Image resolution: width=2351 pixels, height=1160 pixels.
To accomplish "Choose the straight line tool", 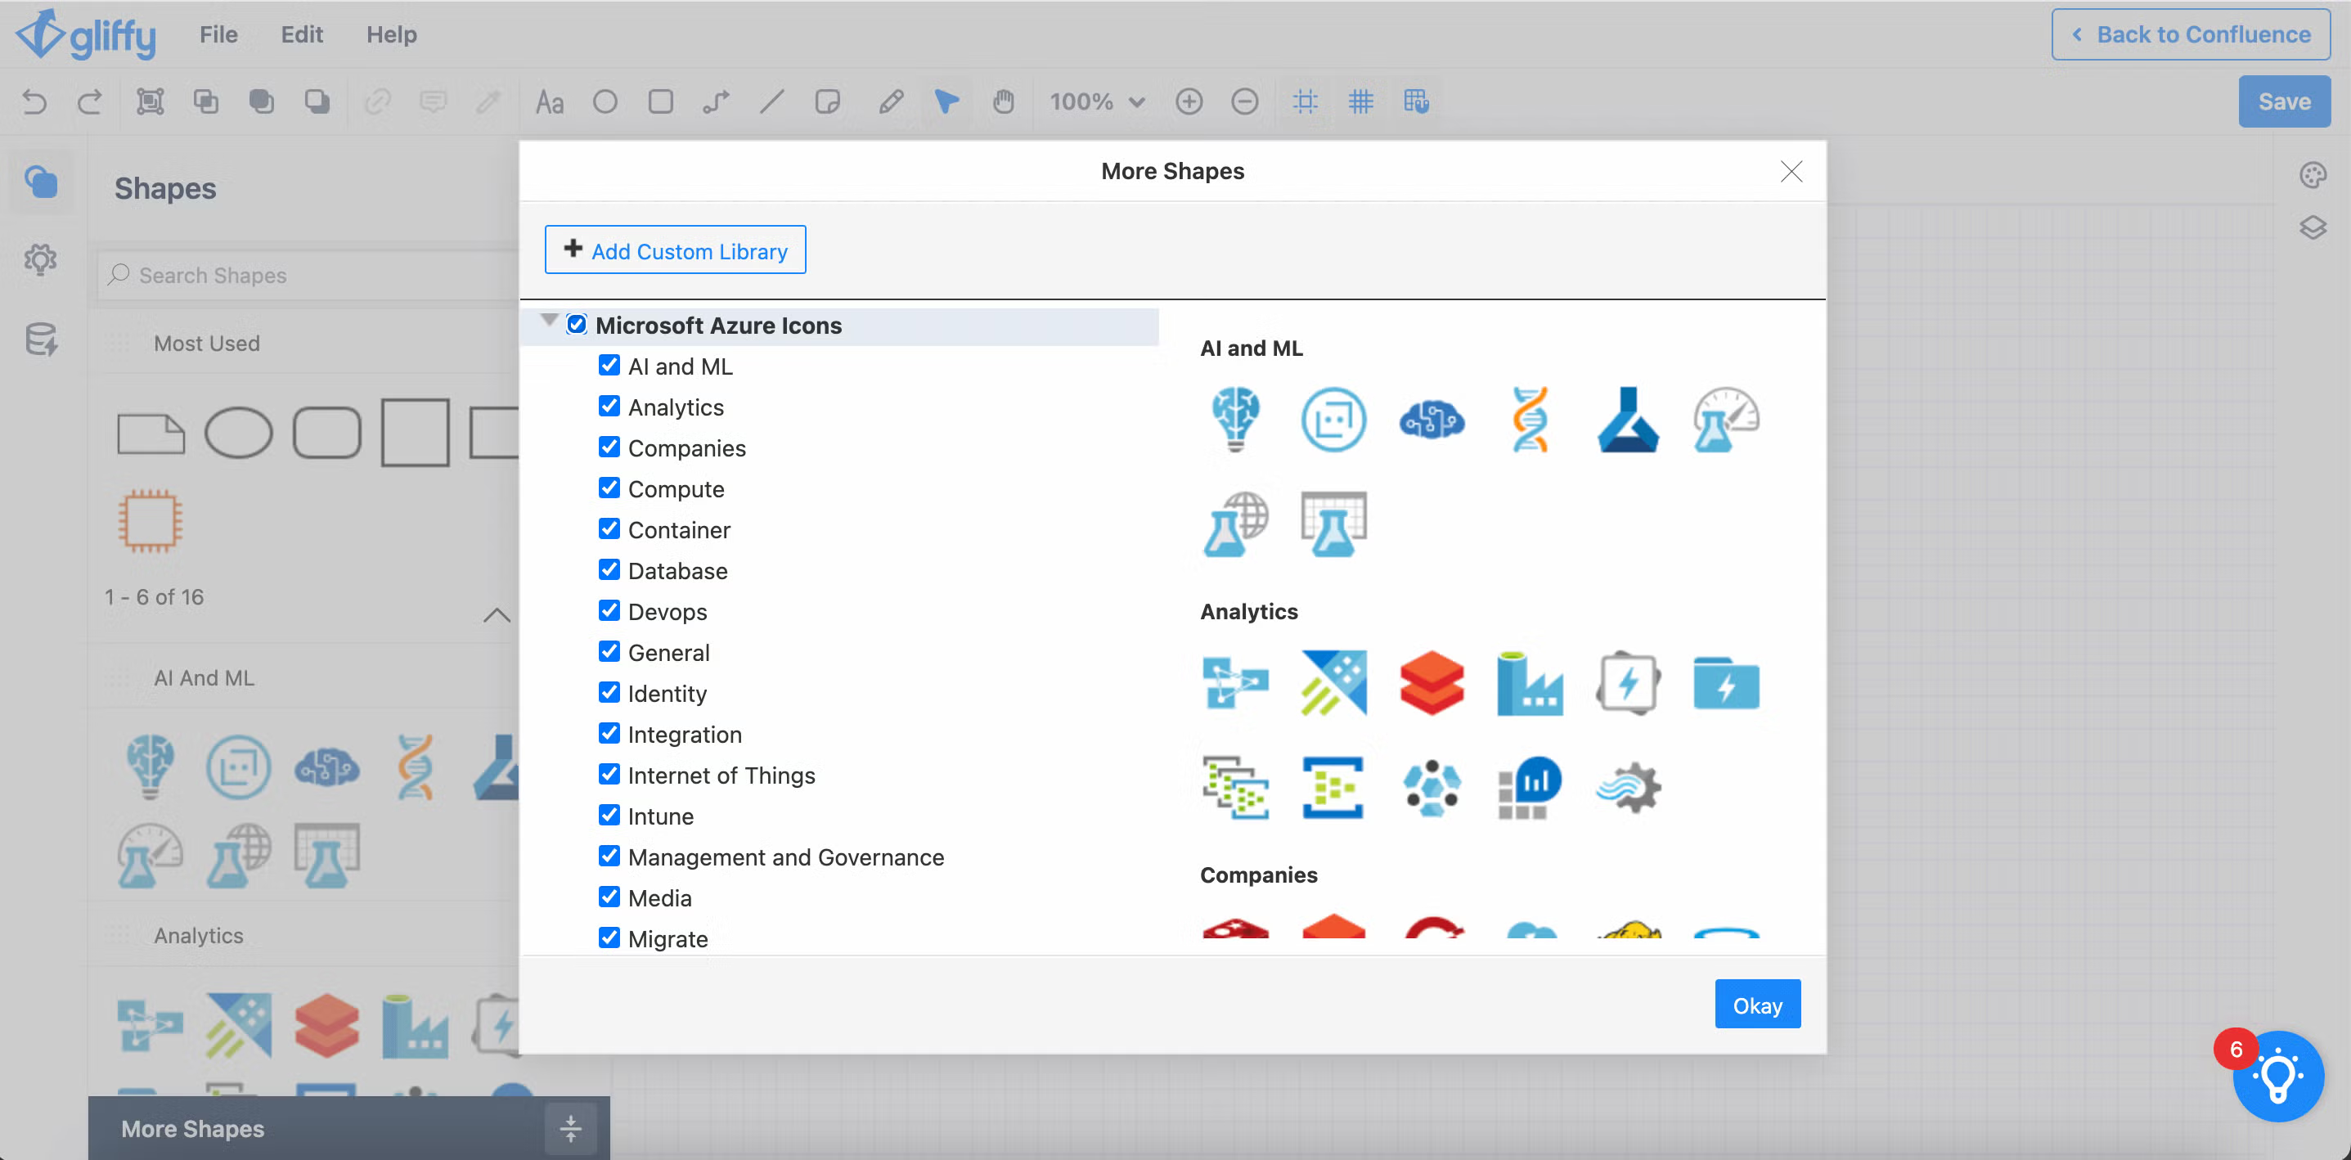I will pyautogui.click(x=771, y=101).
